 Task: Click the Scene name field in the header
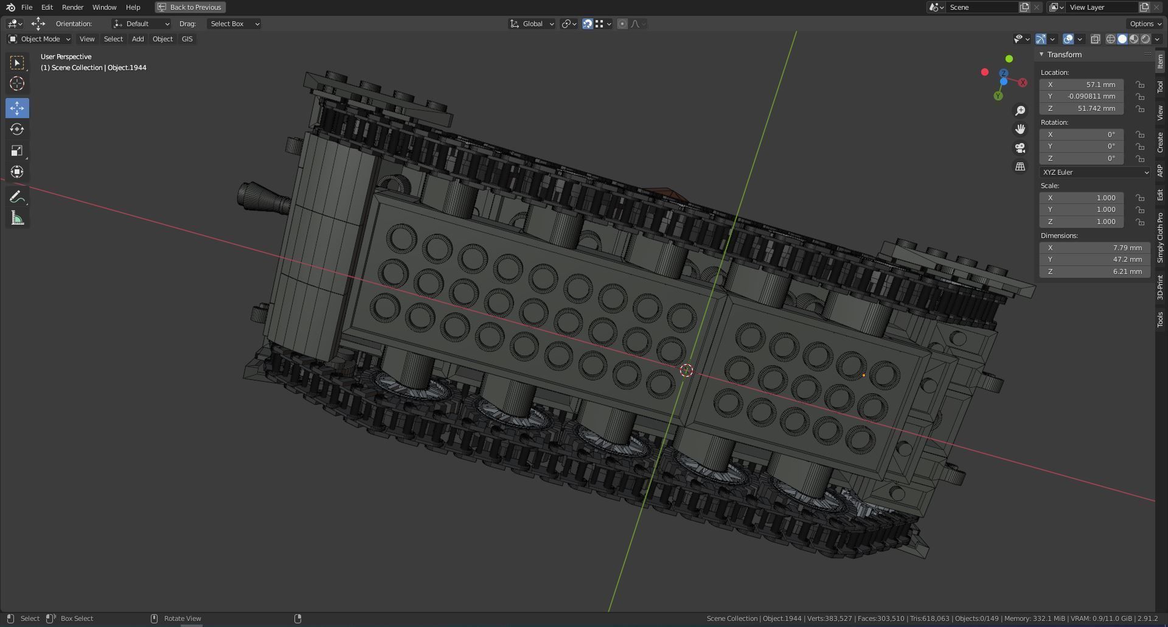(983, 7)
